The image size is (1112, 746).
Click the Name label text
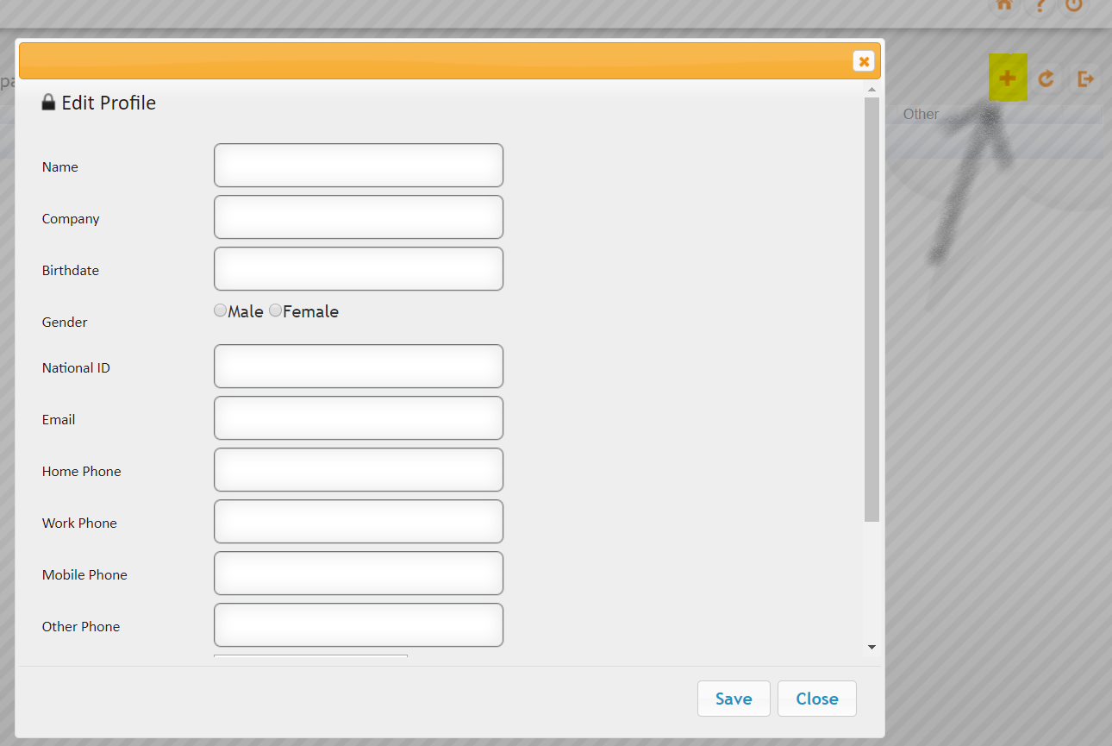tap(60, 166)
